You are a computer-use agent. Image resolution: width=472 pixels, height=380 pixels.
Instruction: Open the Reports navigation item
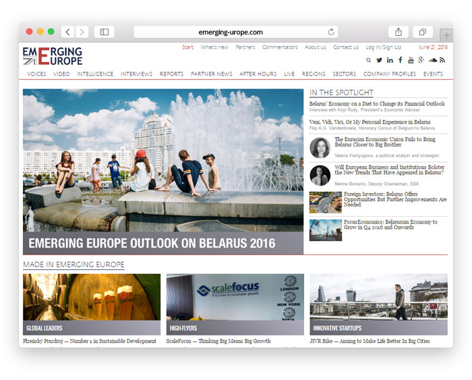coord(171,74)
